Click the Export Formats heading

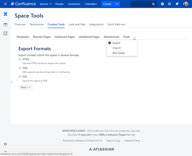(x=35, y=49)
